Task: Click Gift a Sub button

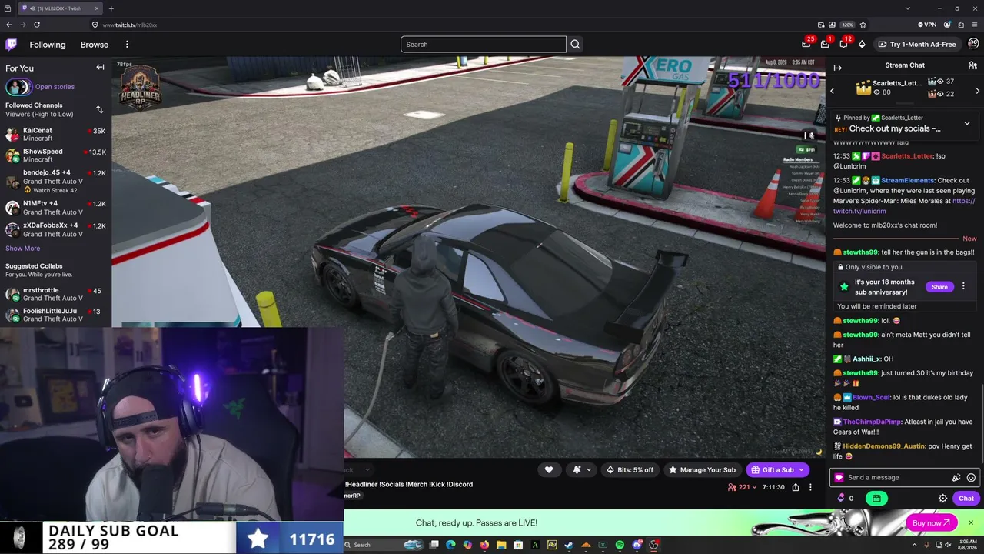Action: [777, 470]
